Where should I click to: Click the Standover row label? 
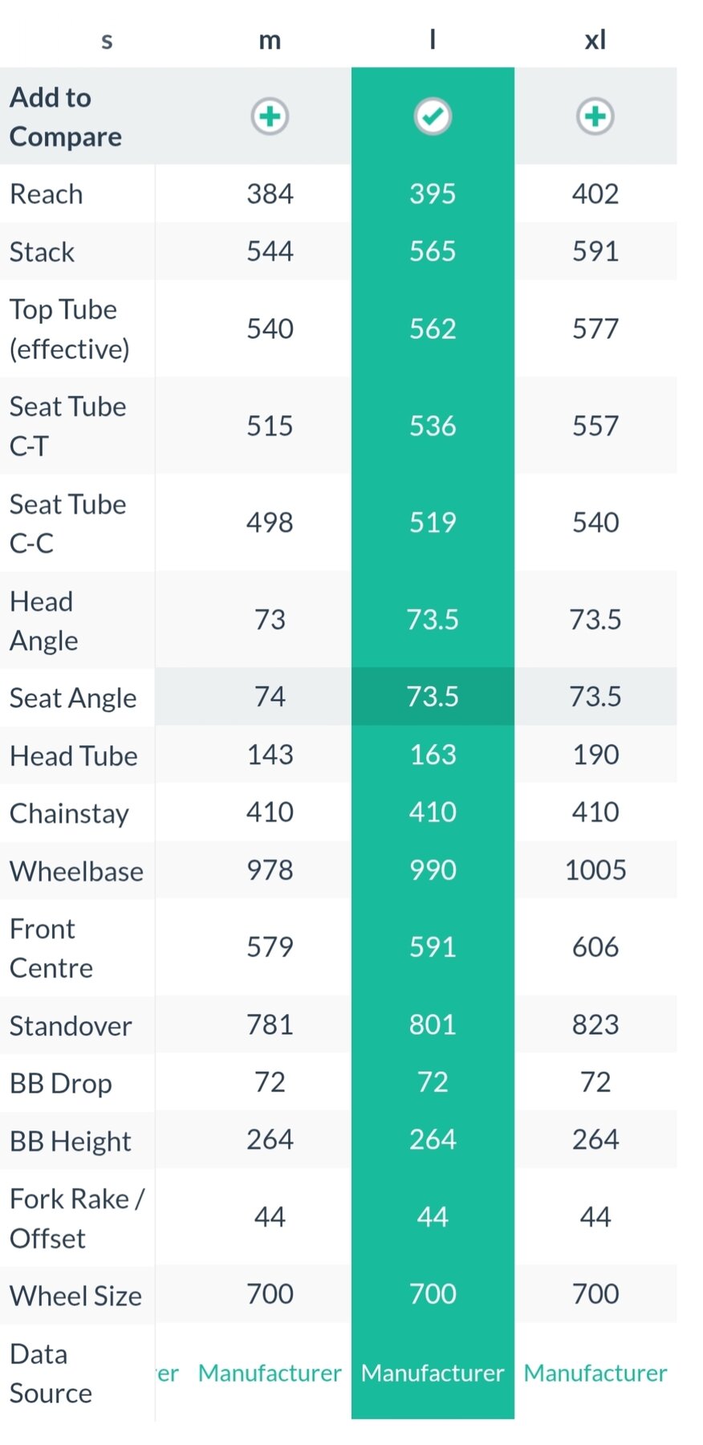click(x=71, y=1026)
